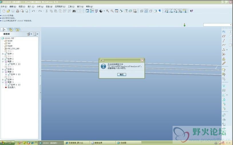
Task: Click the Print toolbar icon
Action: click(17, 11)
